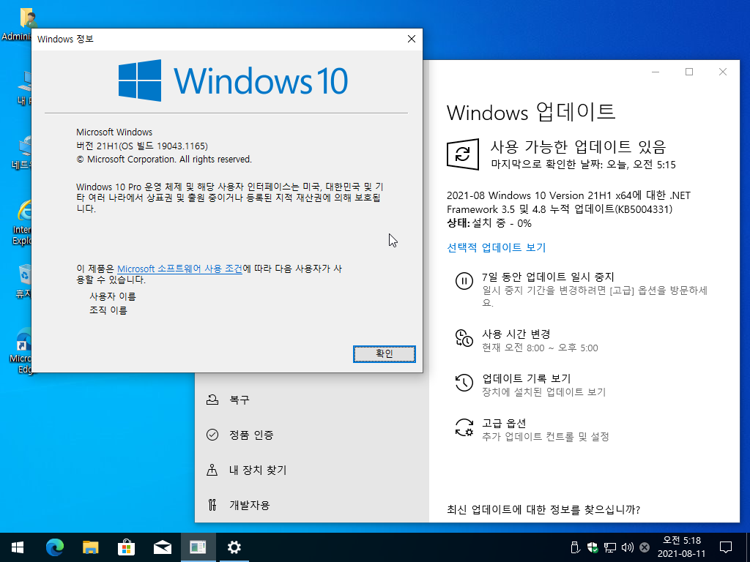Open the Microsoft 소프트웨어 사용 조건 link
Viewport: 750px width, 562px height.
(179, 269)
